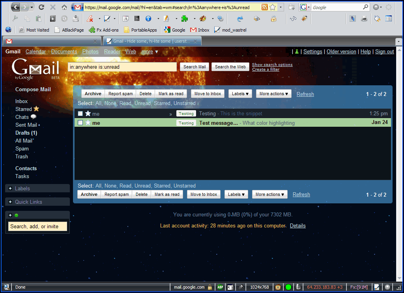The width and height of the screenshot is (404, 293).
Task: Bookmark this page with the star icon
Action: coord(273,7)
